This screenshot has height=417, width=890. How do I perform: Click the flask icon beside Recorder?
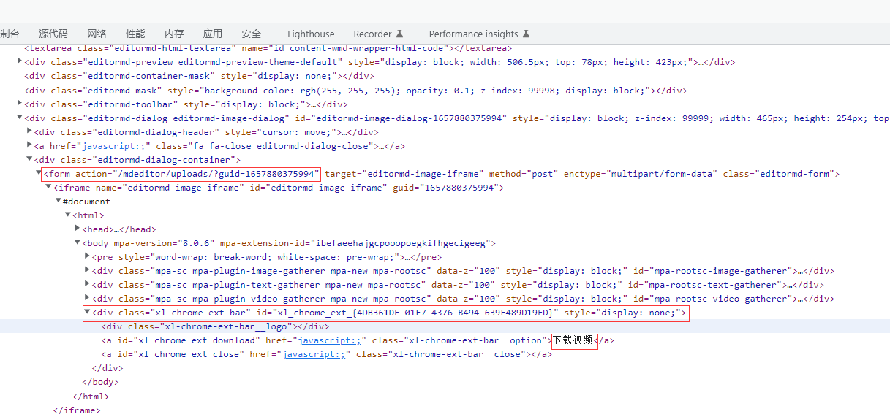click(400, 34)
